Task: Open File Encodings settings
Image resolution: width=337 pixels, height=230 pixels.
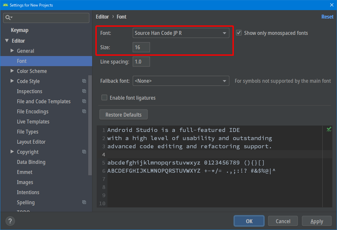Action: [33, 111]
